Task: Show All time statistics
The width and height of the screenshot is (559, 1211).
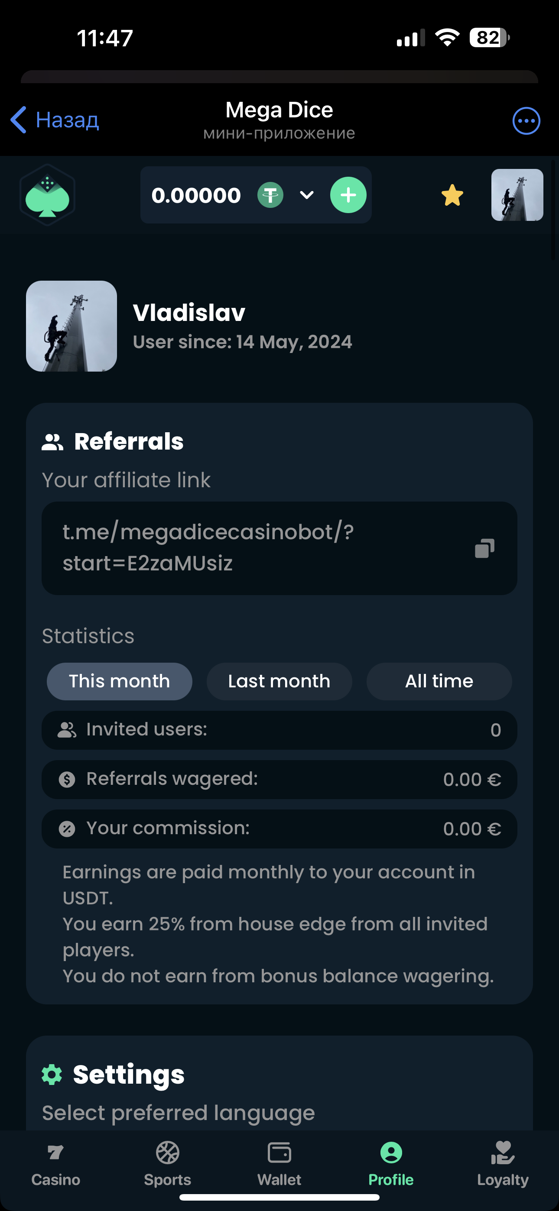Action: coord(439,681)
